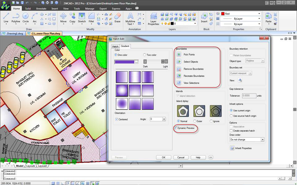The height and width of the screenshot is (185, 297).
Task: Enable Create separate hatch checkbox
Action: point(231,131)
